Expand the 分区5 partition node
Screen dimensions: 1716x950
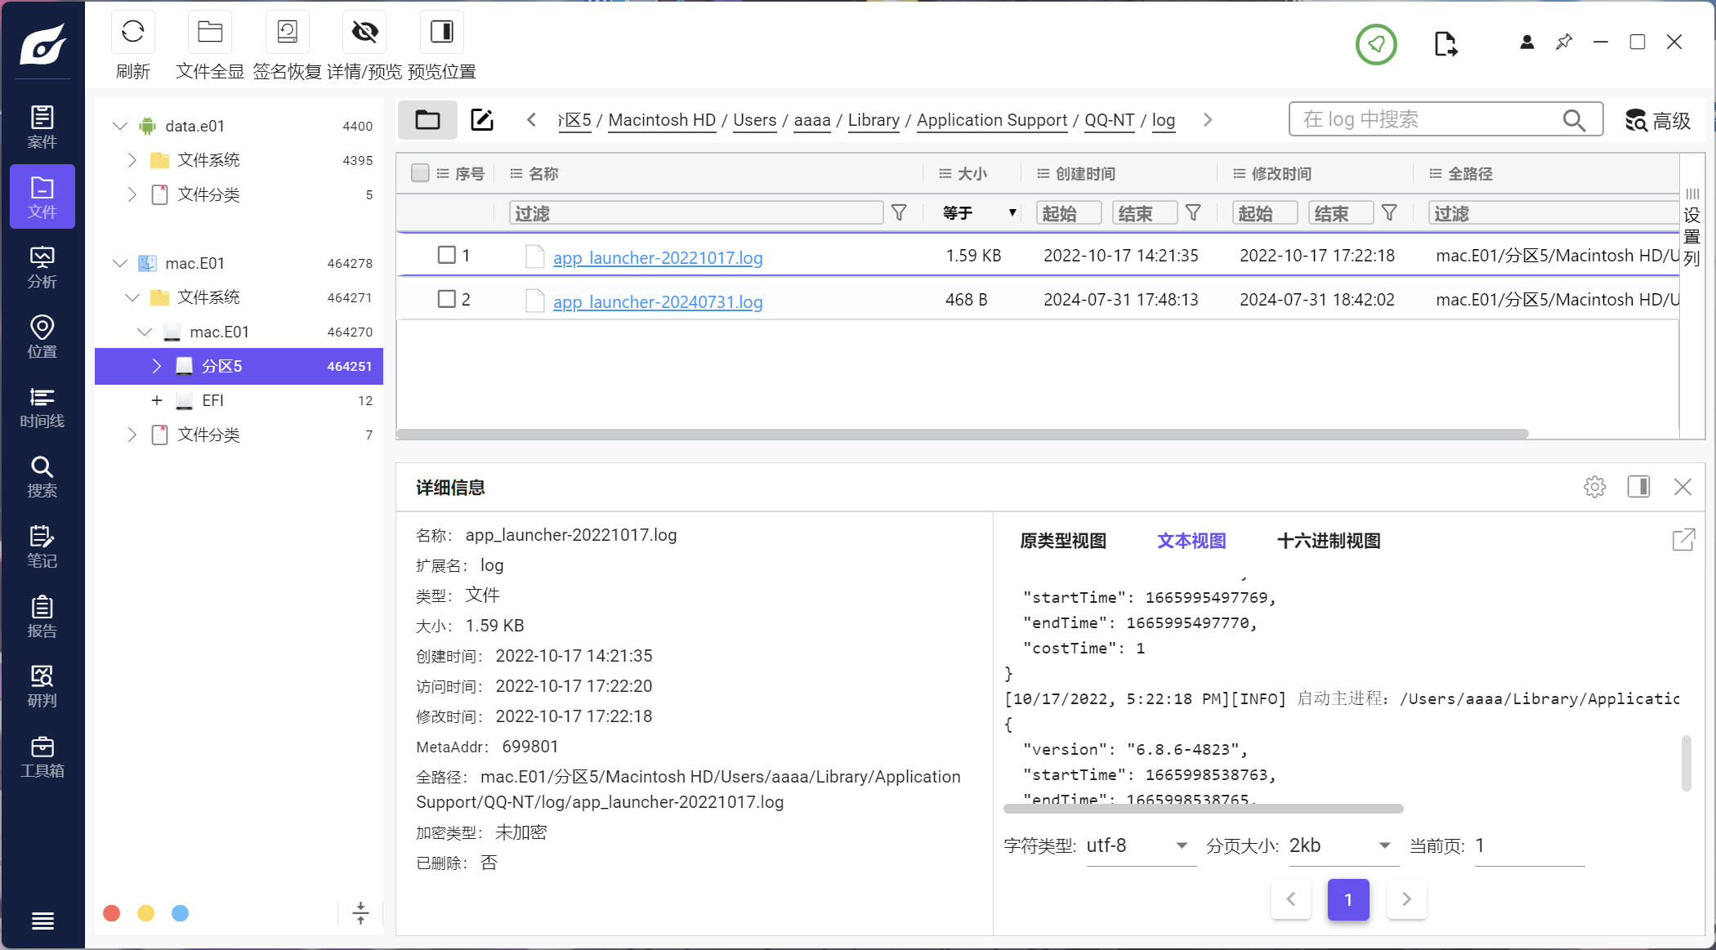157,366
